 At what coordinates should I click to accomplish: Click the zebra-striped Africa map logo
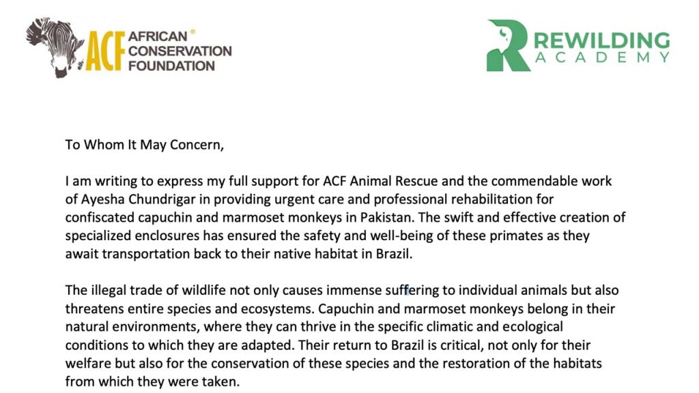click(55, 47)
